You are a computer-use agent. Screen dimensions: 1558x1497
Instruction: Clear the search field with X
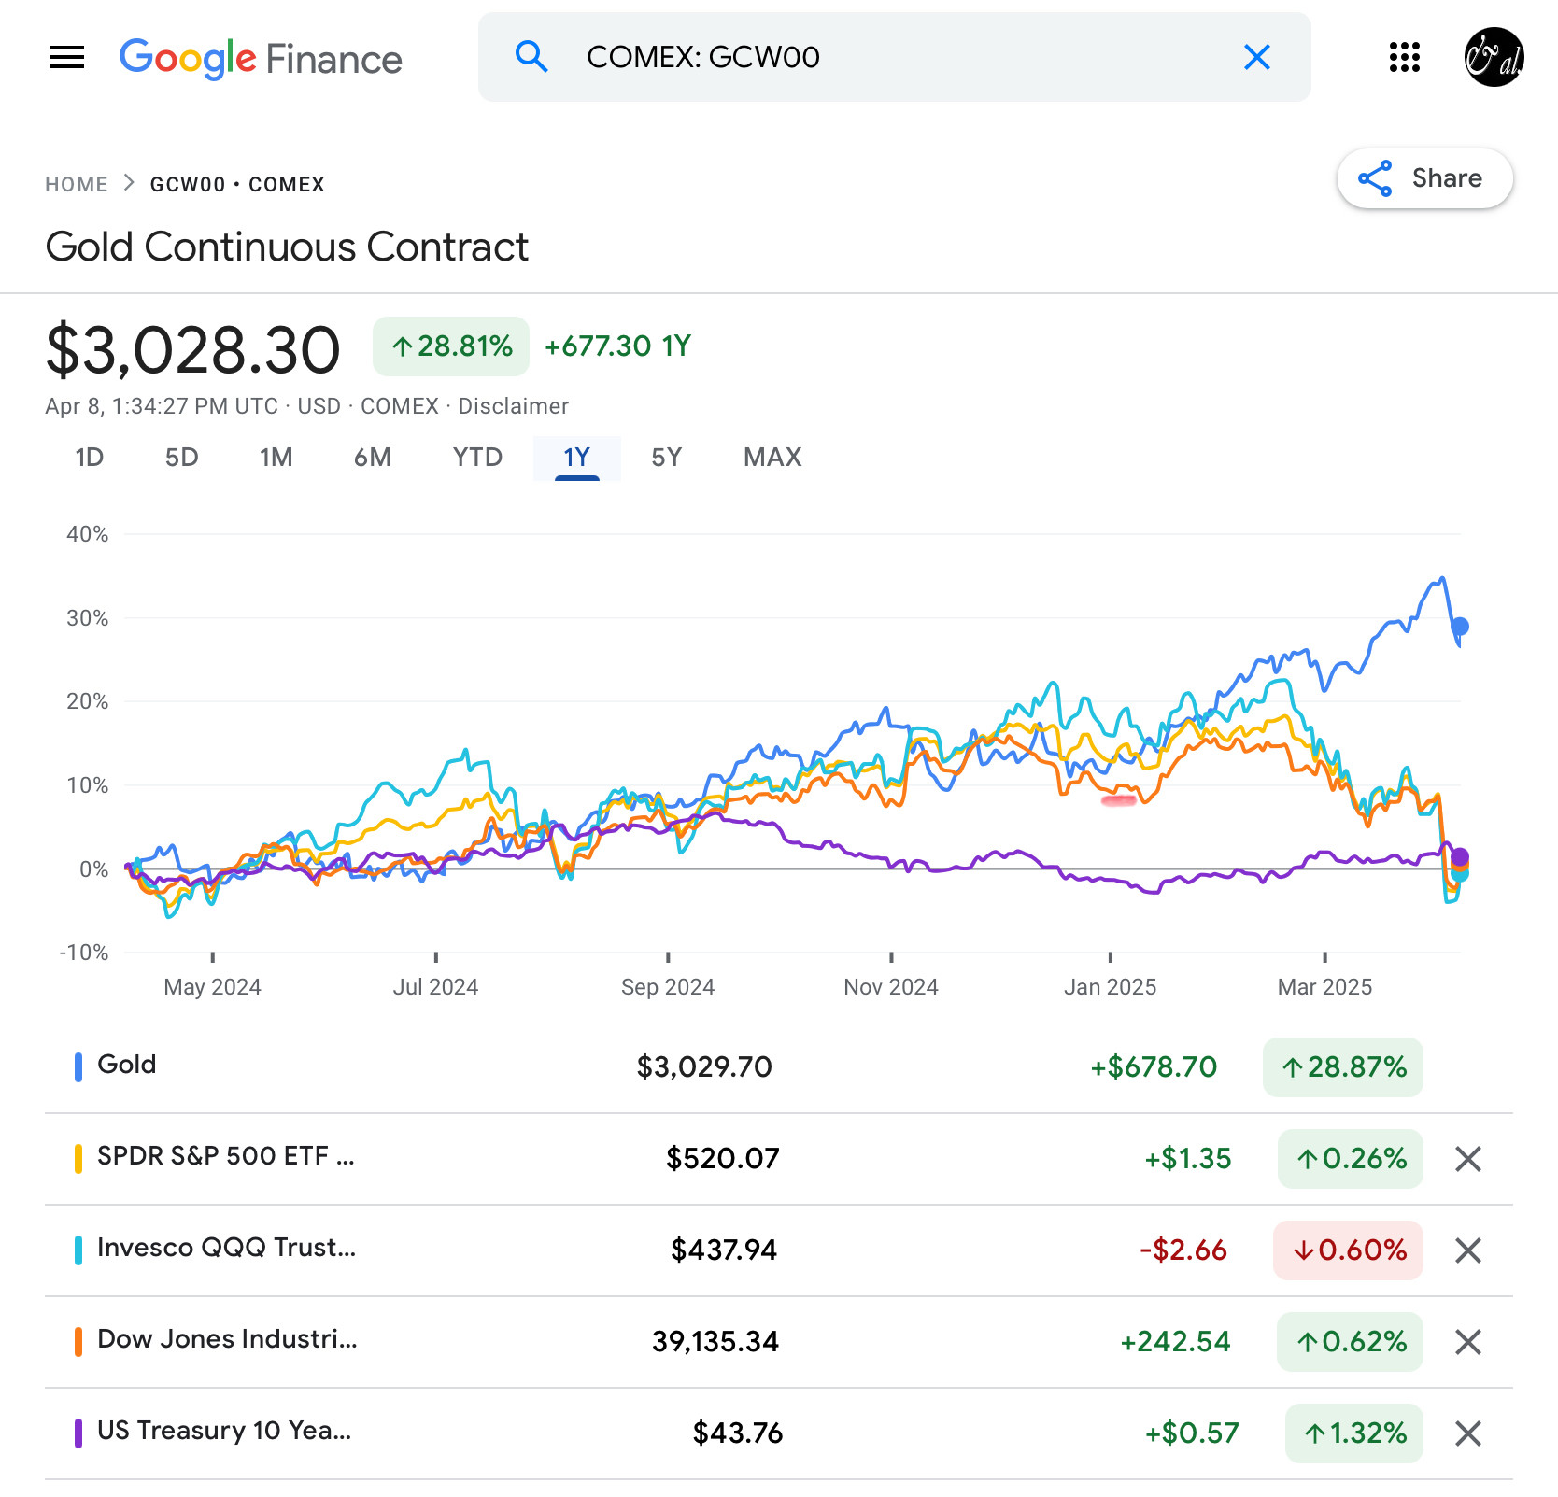1257,57
